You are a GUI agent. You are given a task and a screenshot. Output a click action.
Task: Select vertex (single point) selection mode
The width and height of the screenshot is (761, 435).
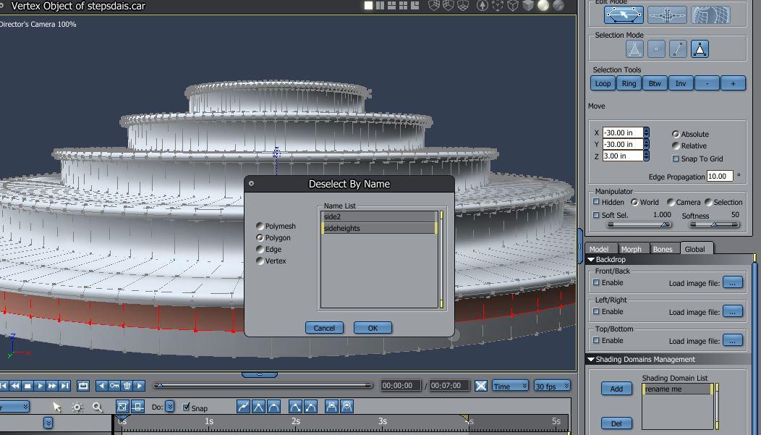(x=656, y=49)
